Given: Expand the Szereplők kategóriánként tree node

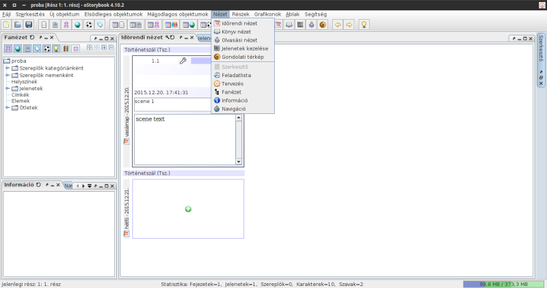Looking at the screenshot, I should tap(8, 68).
